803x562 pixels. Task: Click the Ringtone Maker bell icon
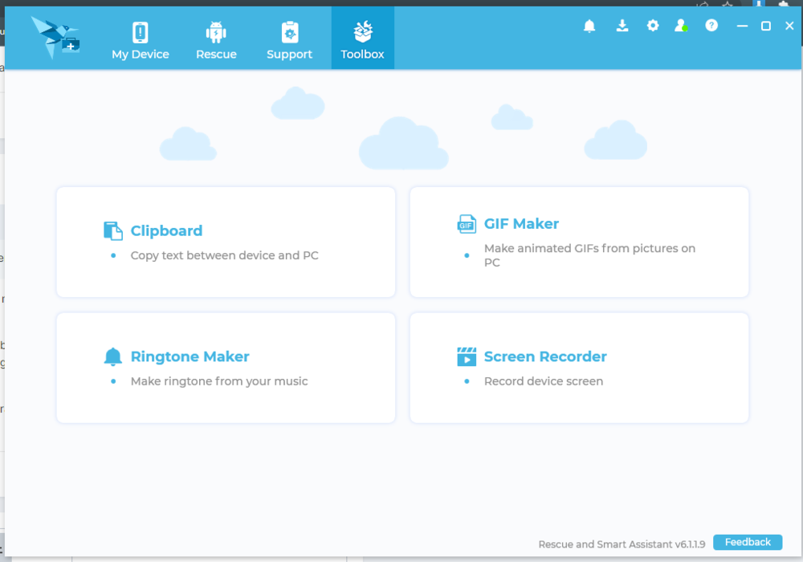[113, 357]
